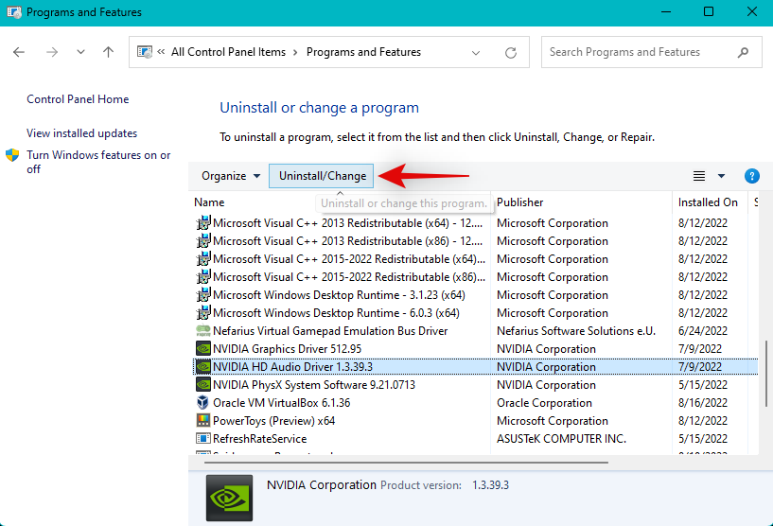The height and width of the screenshot is (526, 773).
Task: Change view with the list view icon
Action: click(699, 176)
